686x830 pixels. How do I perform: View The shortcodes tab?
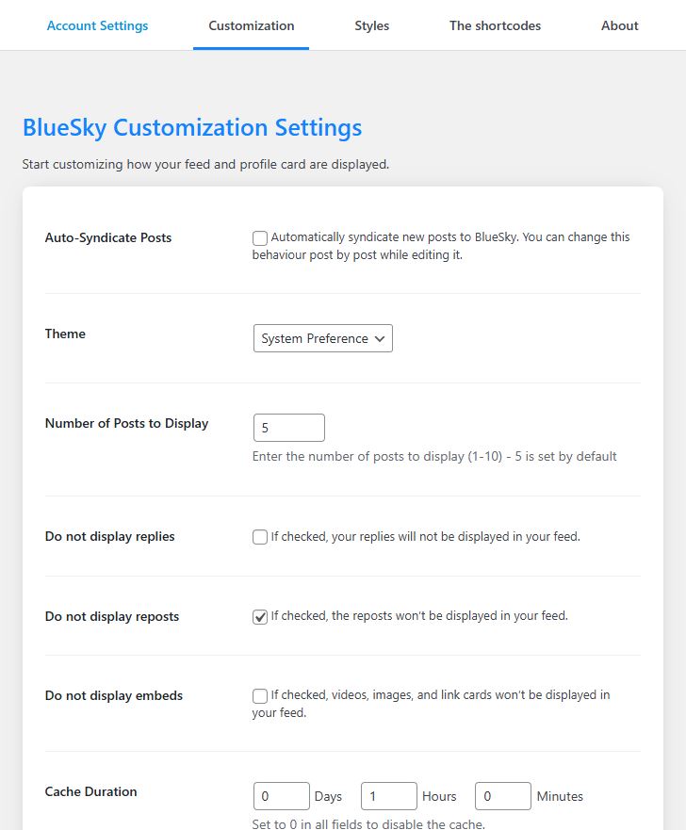(x=495, y=25)
